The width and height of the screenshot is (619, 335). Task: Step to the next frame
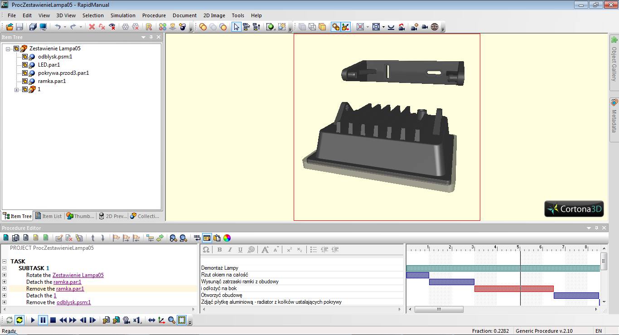pyautogui.click(x=93, y=320)
